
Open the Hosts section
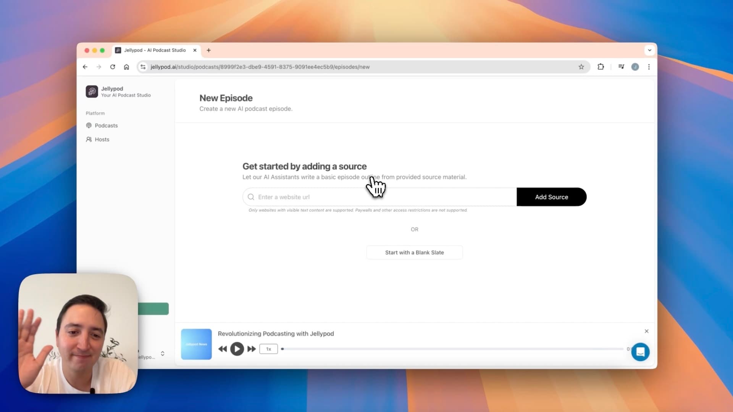tap(102, 139)
